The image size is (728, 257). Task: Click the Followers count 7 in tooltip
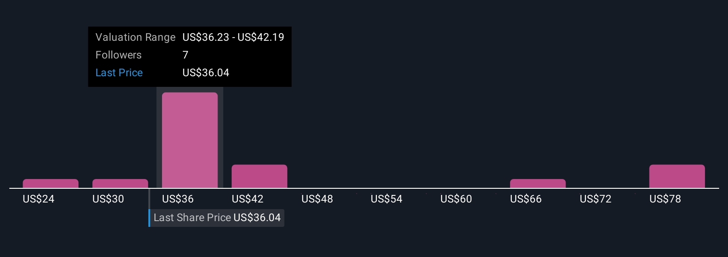[186, 55]
